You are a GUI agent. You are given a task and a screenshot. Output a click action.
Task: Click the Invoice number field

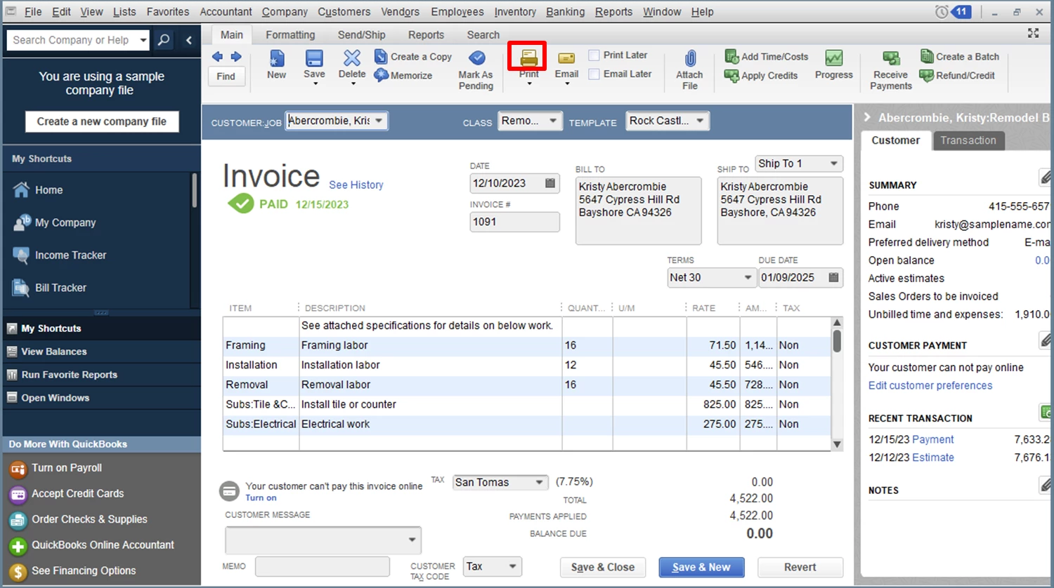point(515,222)
